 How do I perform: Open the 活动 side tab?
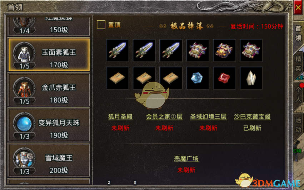tap(298, 125)
